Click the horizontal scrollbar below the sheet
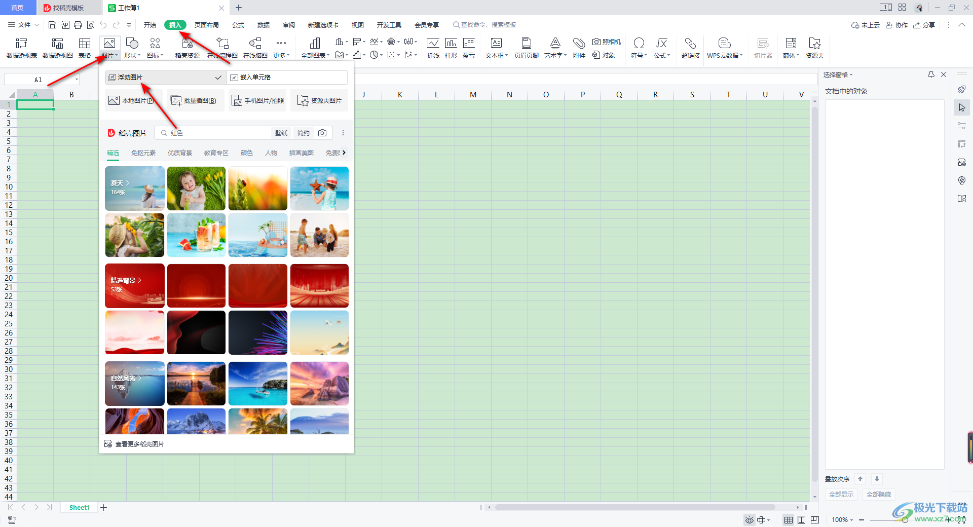The width and height of the screenshot is (973, 527). (x=634, y=507)
